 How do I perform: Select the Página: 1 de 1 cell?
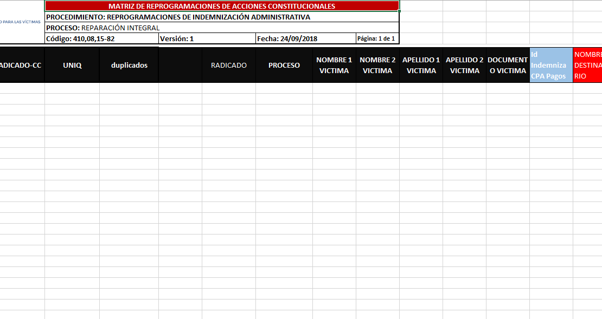tap(377, 38)
